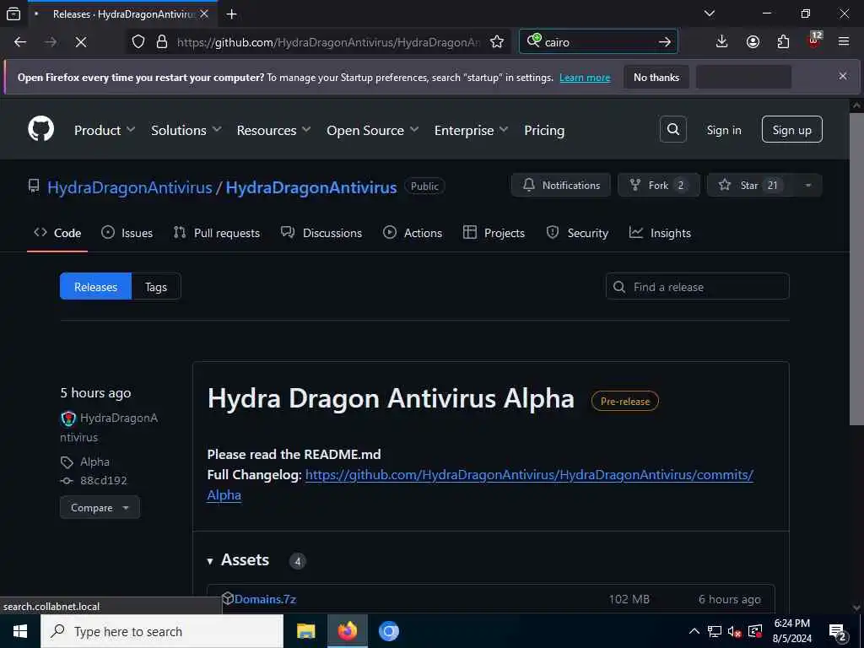Open a new tab with plus button
Image resolution: width=864 pixels, height=648 pixels.
tap(231, 13)
